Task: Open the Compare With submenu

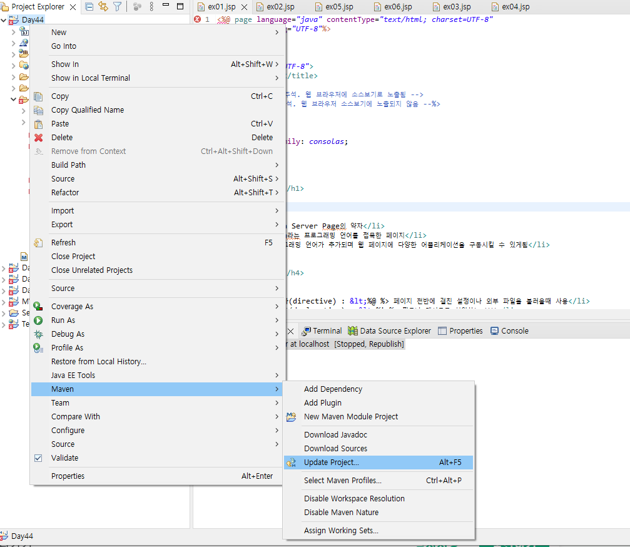Action: pos(158,417)
